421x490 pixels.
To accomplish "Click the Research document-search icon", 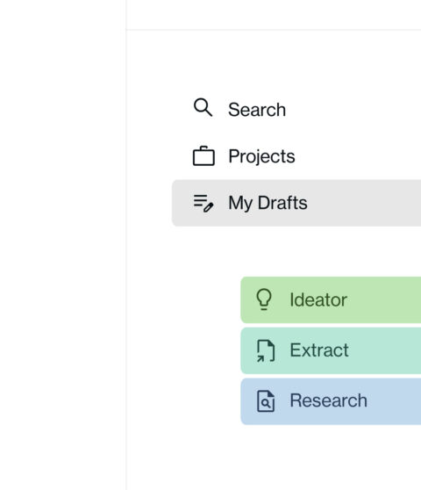I will point(266,401).
